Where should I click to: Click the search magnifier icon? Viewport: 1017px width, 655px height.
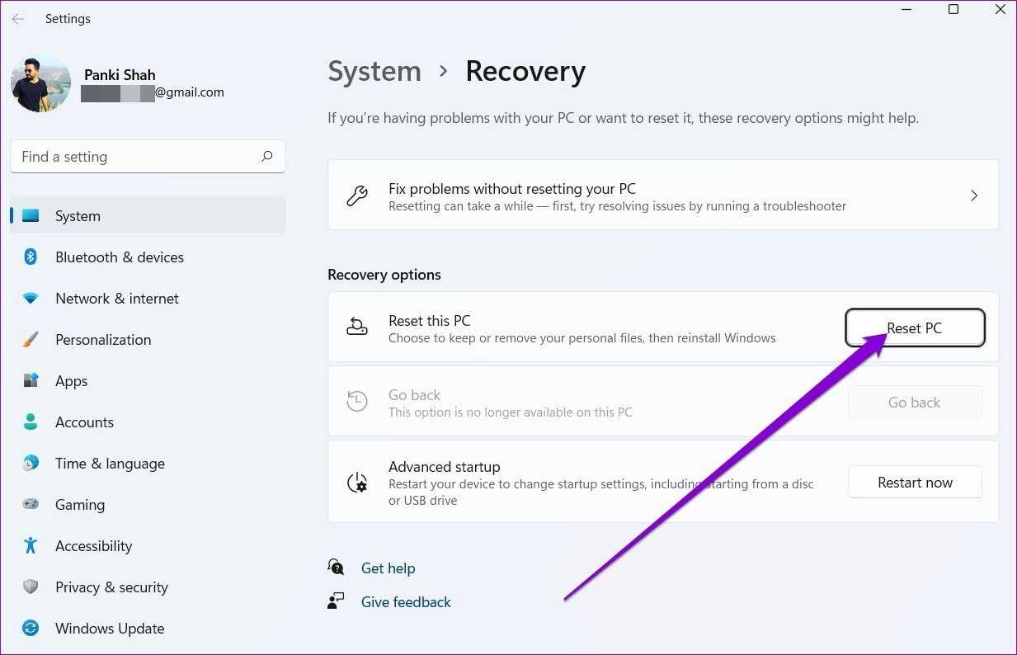point(266,156)
